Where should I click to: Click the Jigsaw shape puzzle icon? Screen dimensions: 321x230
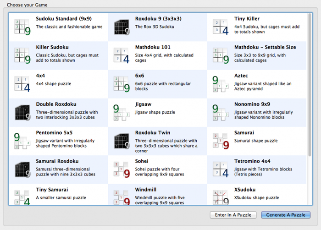click(122, 112)
